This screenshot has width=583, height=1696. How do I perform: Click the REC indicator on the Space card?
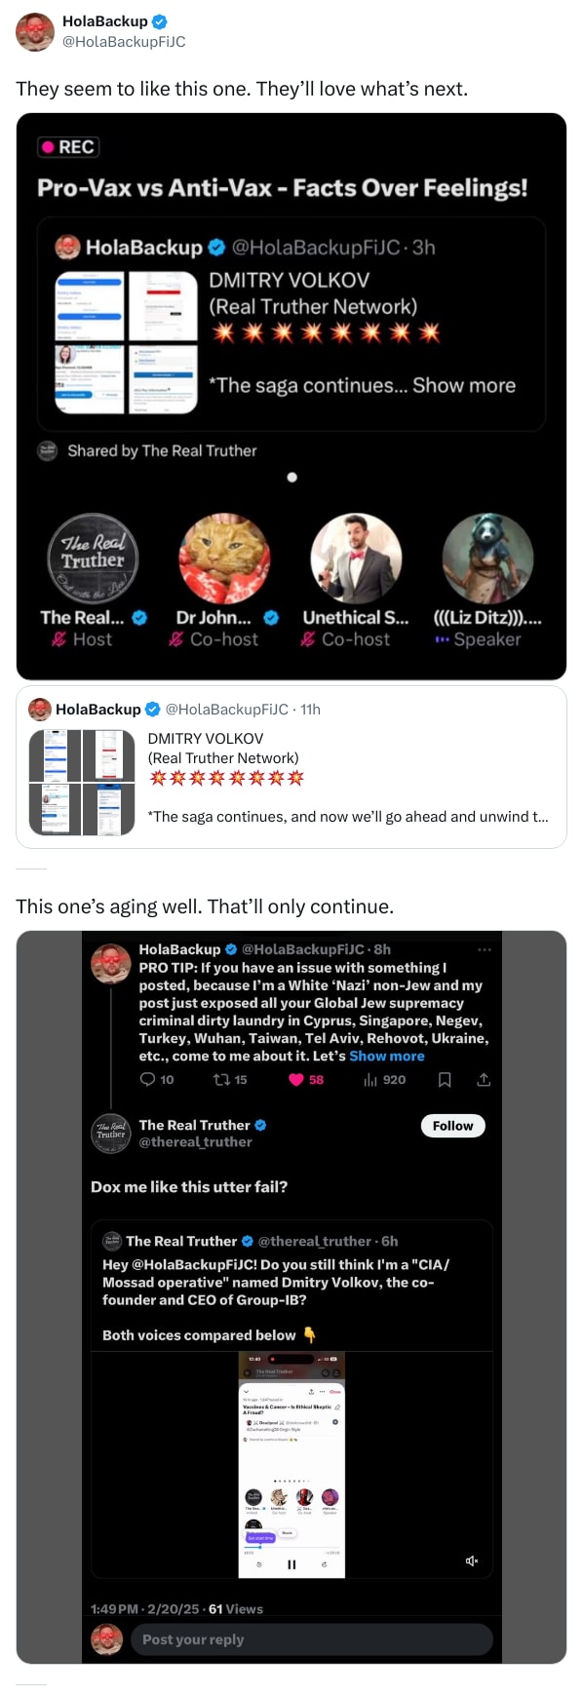coord(68,146)
